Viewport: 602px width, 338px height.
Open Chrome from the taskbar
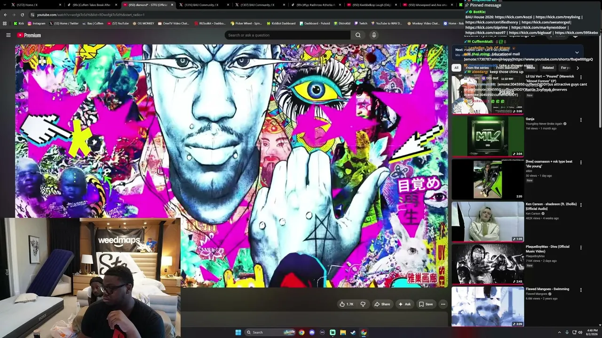tap(301, 332)
